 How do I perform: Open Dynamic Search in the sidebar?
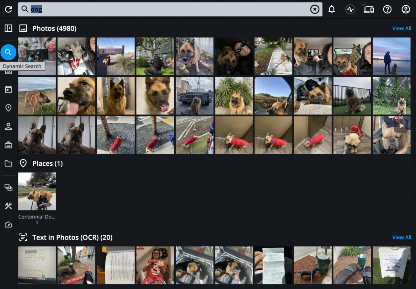(9, 52)
